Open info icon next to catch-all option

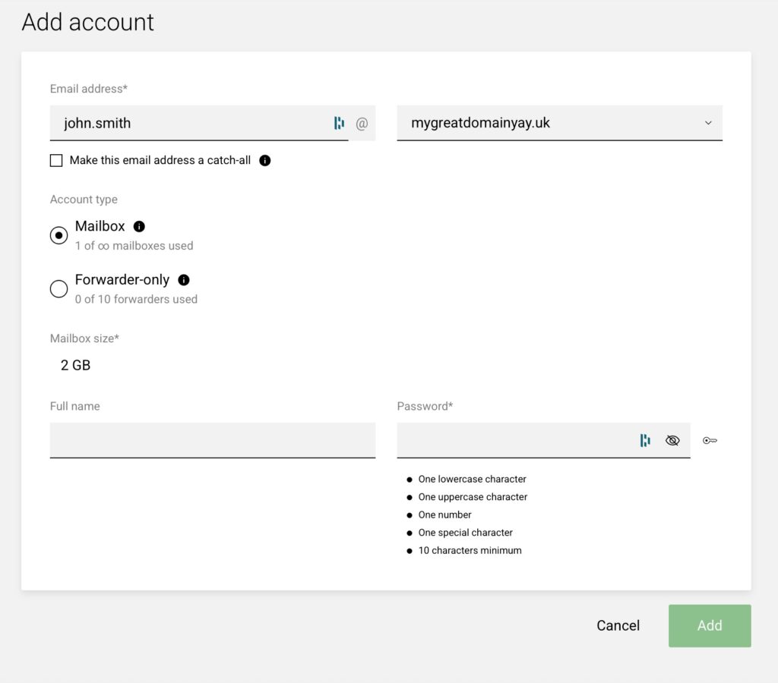click(x=265, y=161)
